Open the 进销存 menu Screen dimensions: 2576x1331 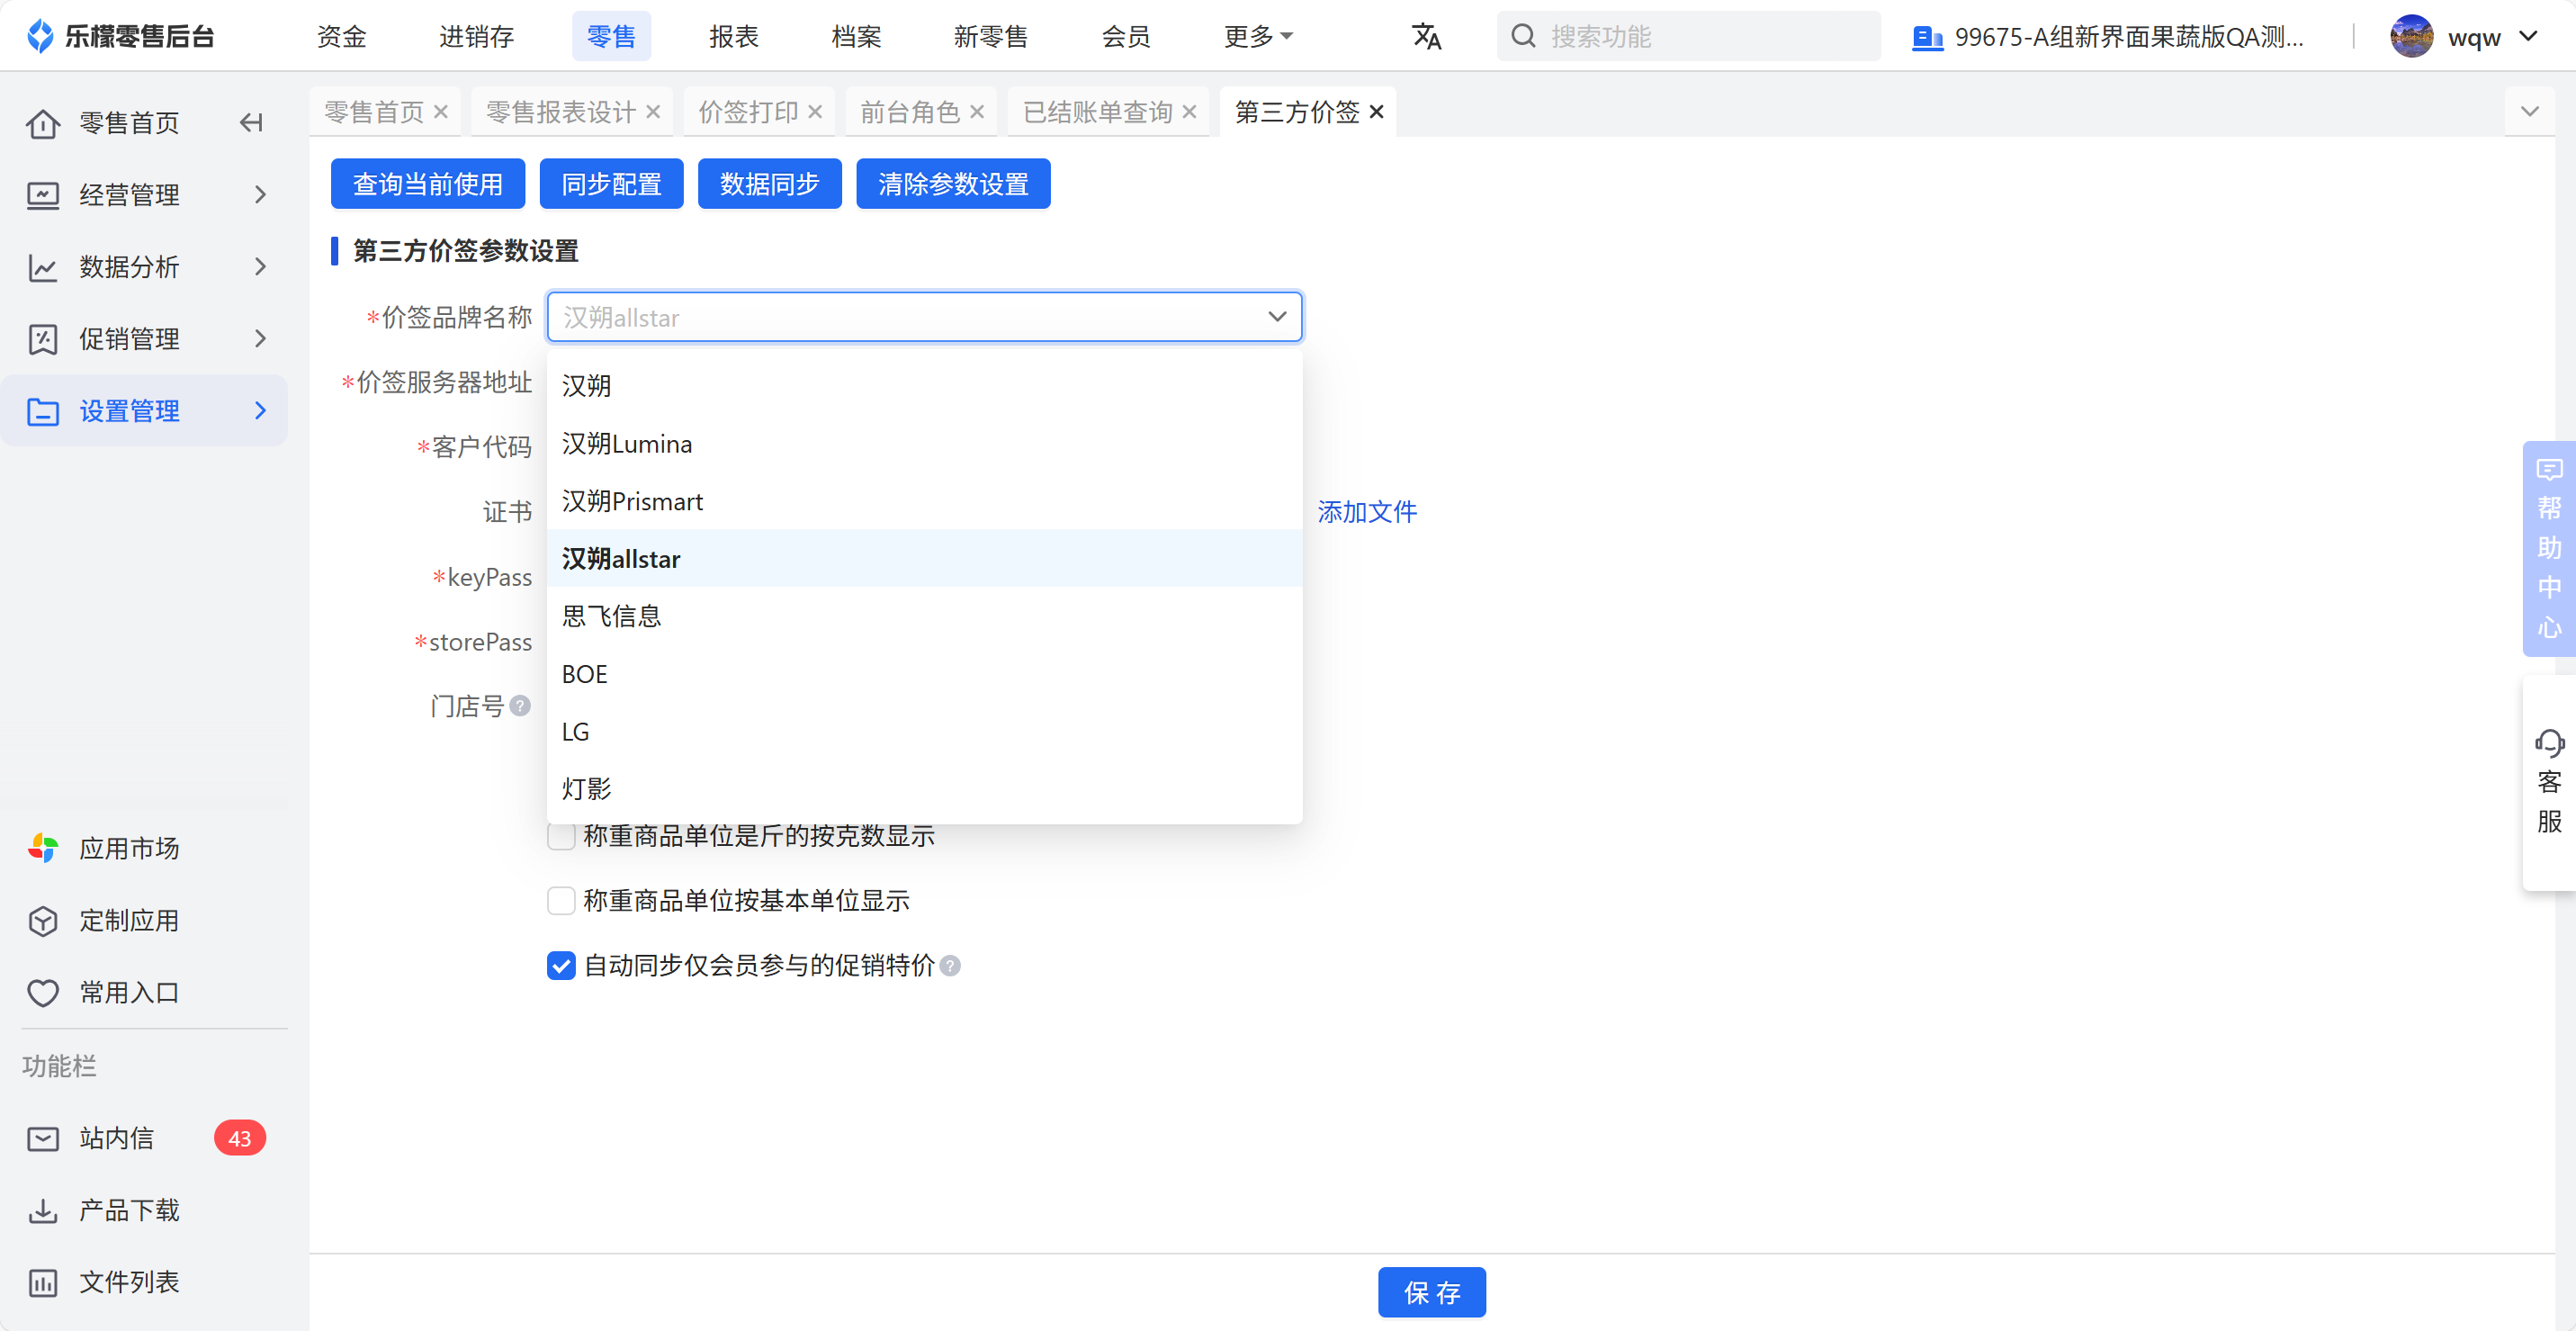click(x=476, y=36)
